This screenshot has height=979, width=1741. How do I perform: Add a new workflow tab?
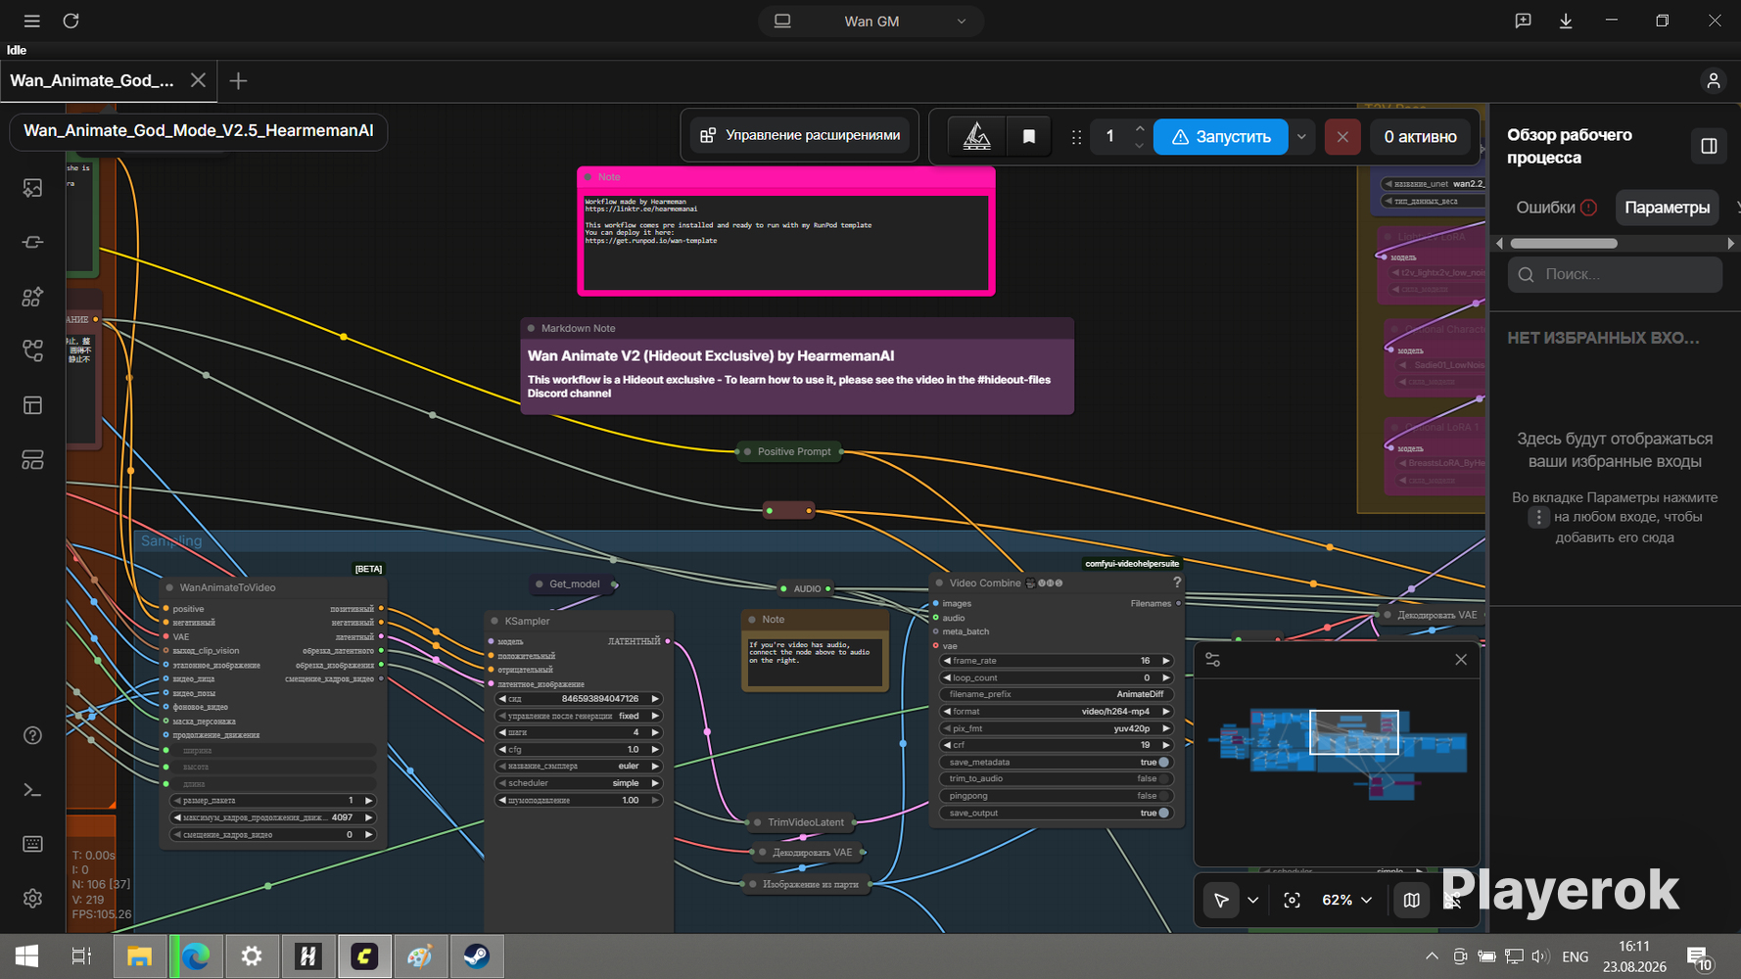pos(238,81)
